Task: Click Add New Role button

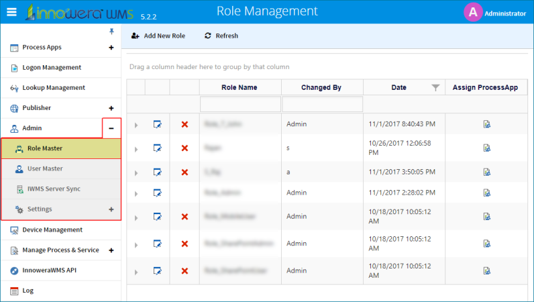Action: point(158,36)
